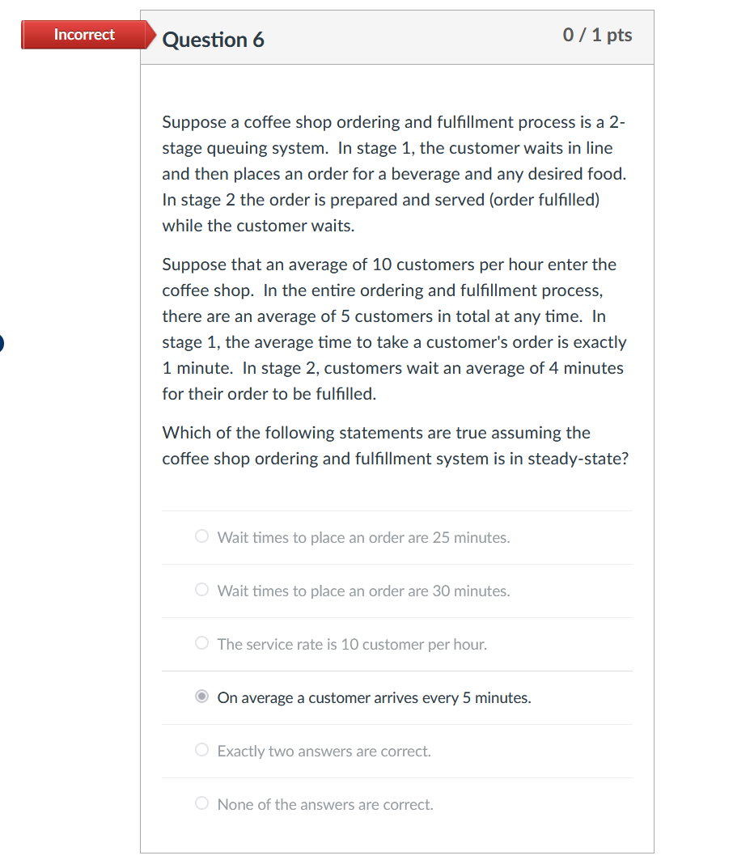Choose 'None of the answers are correct'
Image resolution: width=733 pixels, height=864 pixels.
tap(324, 804)
